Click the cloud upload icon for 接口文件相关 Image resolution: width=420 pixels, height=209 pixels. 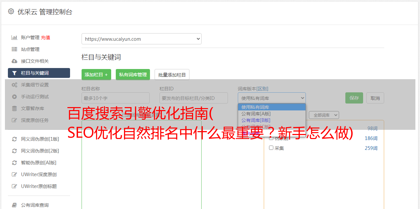click(14, 61)
